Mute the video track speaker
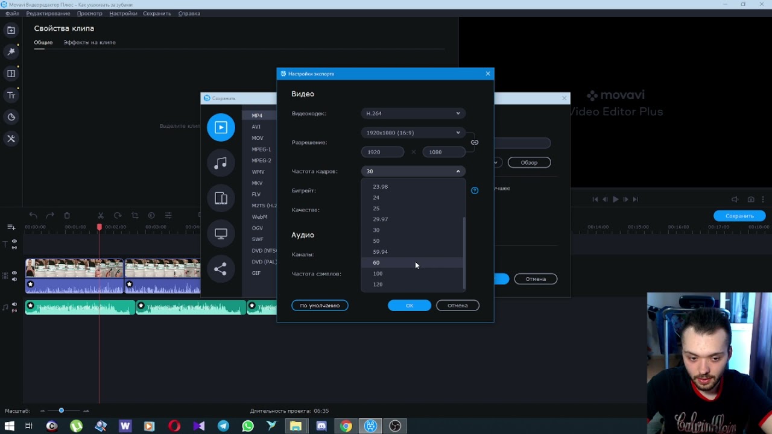772x434 pixels. 14,279
